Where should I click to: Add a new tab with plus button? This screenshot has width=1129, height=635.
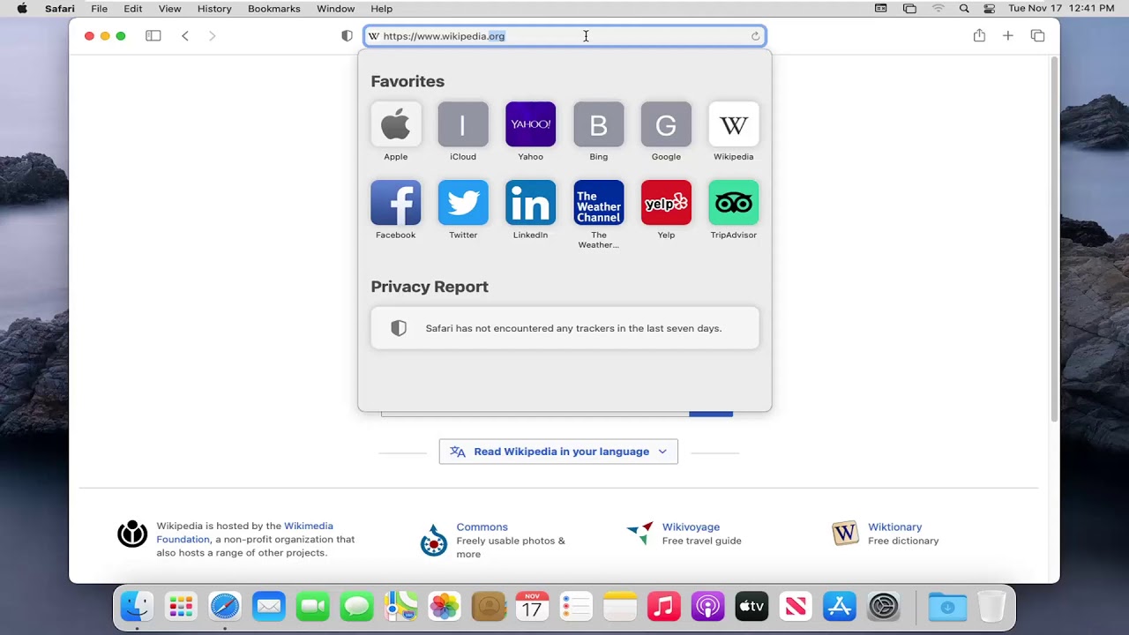pos(1008,36)
